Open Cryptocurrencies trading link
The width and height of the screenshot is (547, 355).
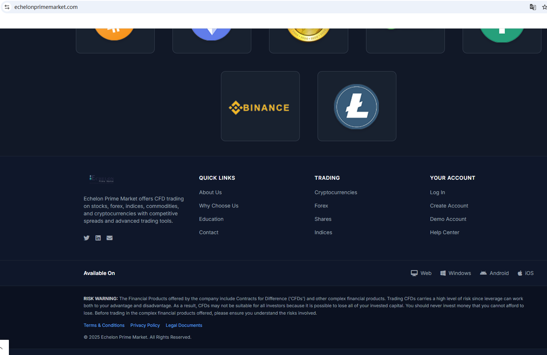tap(336, 192)
